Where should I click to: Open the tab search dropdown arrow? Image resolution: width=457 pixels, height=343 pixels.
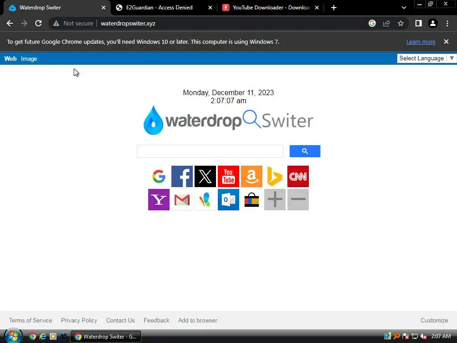pos(403,8)
